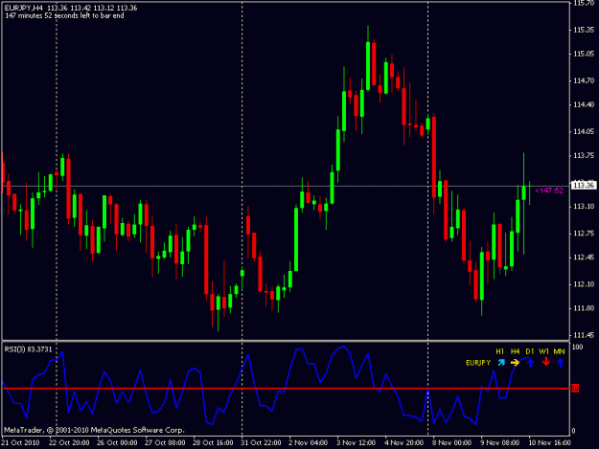Image resolution: width=599 pixels, height=449 pixels.
Task: Click the 112.45 price axis label
Action: (x=584, y=258)
